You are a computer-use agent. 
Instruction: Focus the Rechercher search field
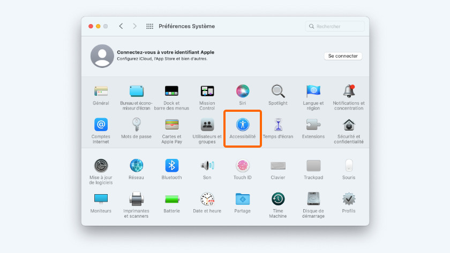pyautogui.click(x=335, y=26)
